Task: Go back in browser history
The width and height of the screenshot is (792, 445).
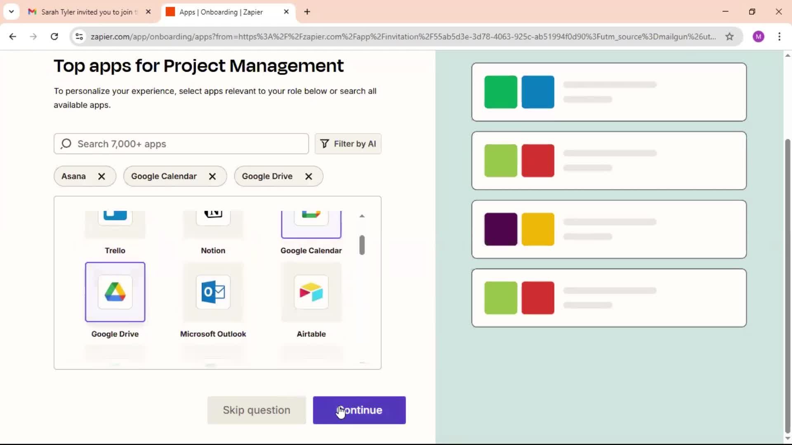Action: [x=13, y=37]
